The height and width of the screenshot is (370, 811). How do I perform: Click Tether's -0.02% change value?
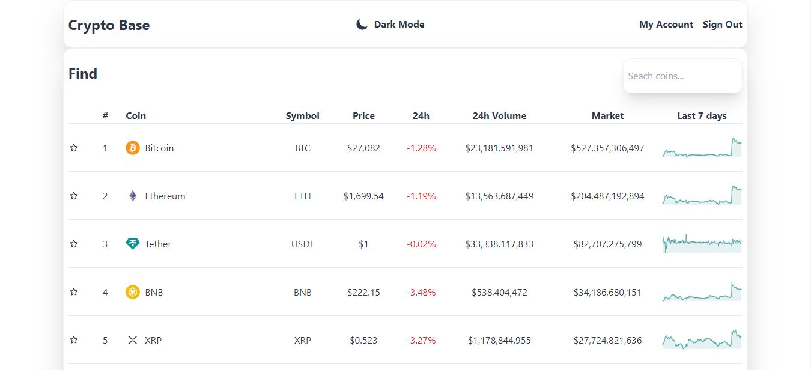tap(421, 244)
